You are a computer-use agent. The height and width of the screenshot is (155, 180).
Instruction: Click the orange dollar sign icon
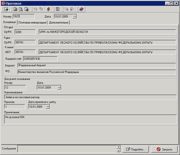pos(49,9)
